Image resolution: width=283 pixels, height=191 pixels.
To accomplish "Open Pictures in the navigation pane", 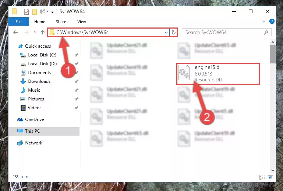I will pos(36,99).
